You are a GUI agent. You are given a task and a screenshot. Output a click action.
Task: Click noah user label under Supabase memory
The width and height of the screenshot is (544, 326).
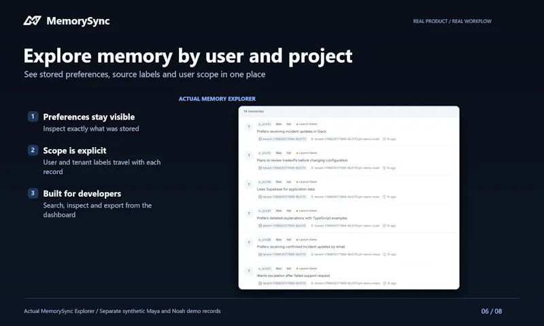[345, 197]
